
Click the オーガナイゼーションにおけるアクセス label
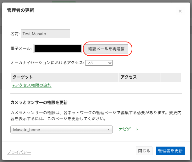47,63
